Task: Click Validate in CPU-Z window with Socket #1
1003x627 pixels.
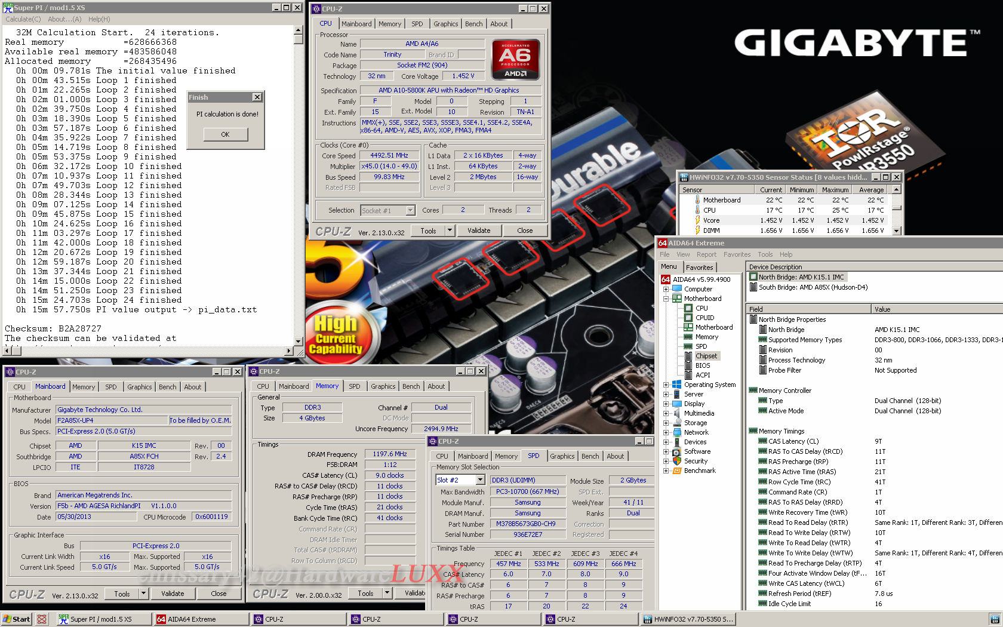Action: pos(479,230)
